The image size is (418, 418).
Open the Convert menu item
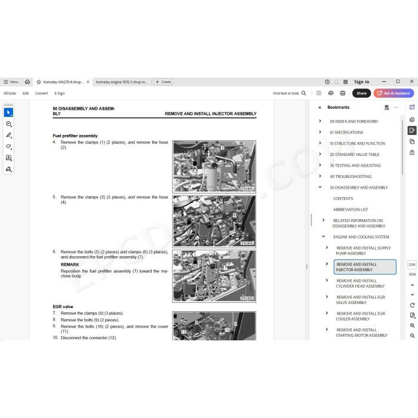click(x=42, y=93)
